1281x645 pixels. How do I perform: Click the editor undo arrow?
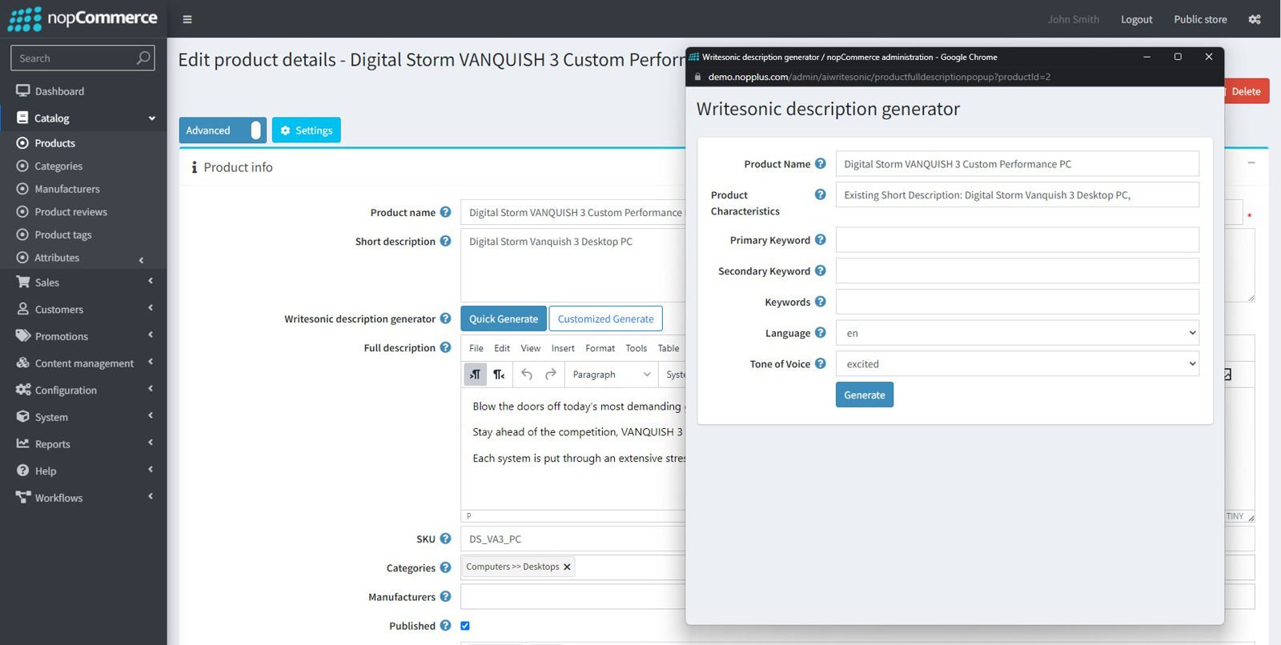(527, 374)
